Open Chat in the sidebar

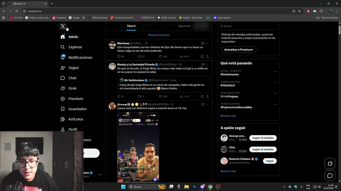click(x=68, y=78)
